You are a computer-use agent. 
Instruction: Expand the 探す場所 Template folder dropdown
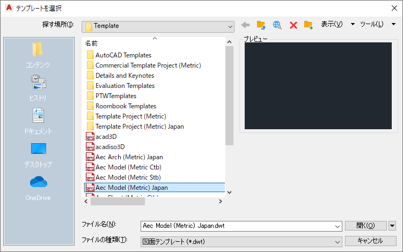[x=230, y=26]
